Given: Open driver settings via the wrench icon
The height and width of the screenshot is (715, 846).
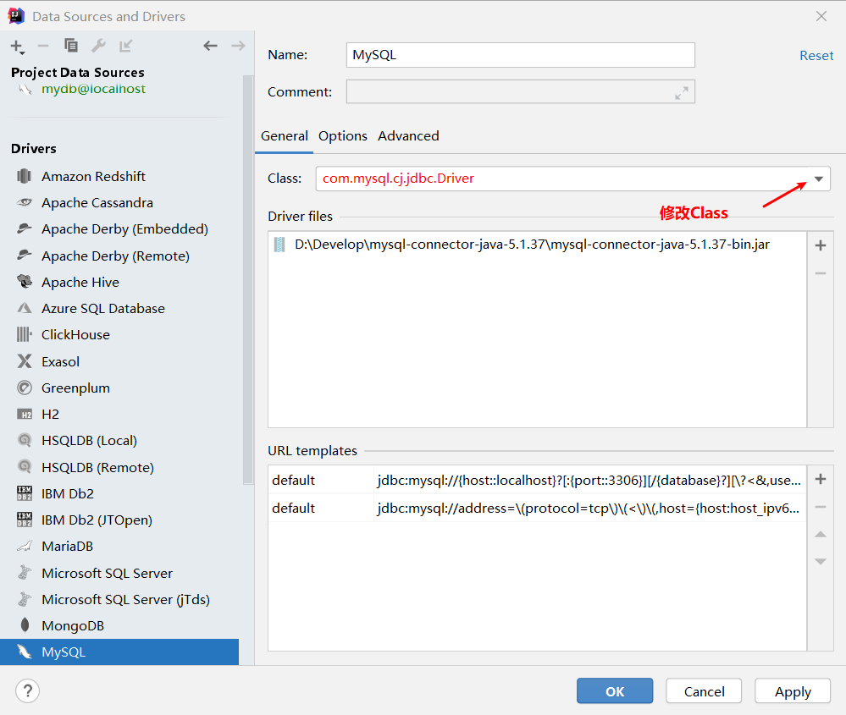Looking at the screenshot, I should [x=98, y=46].
